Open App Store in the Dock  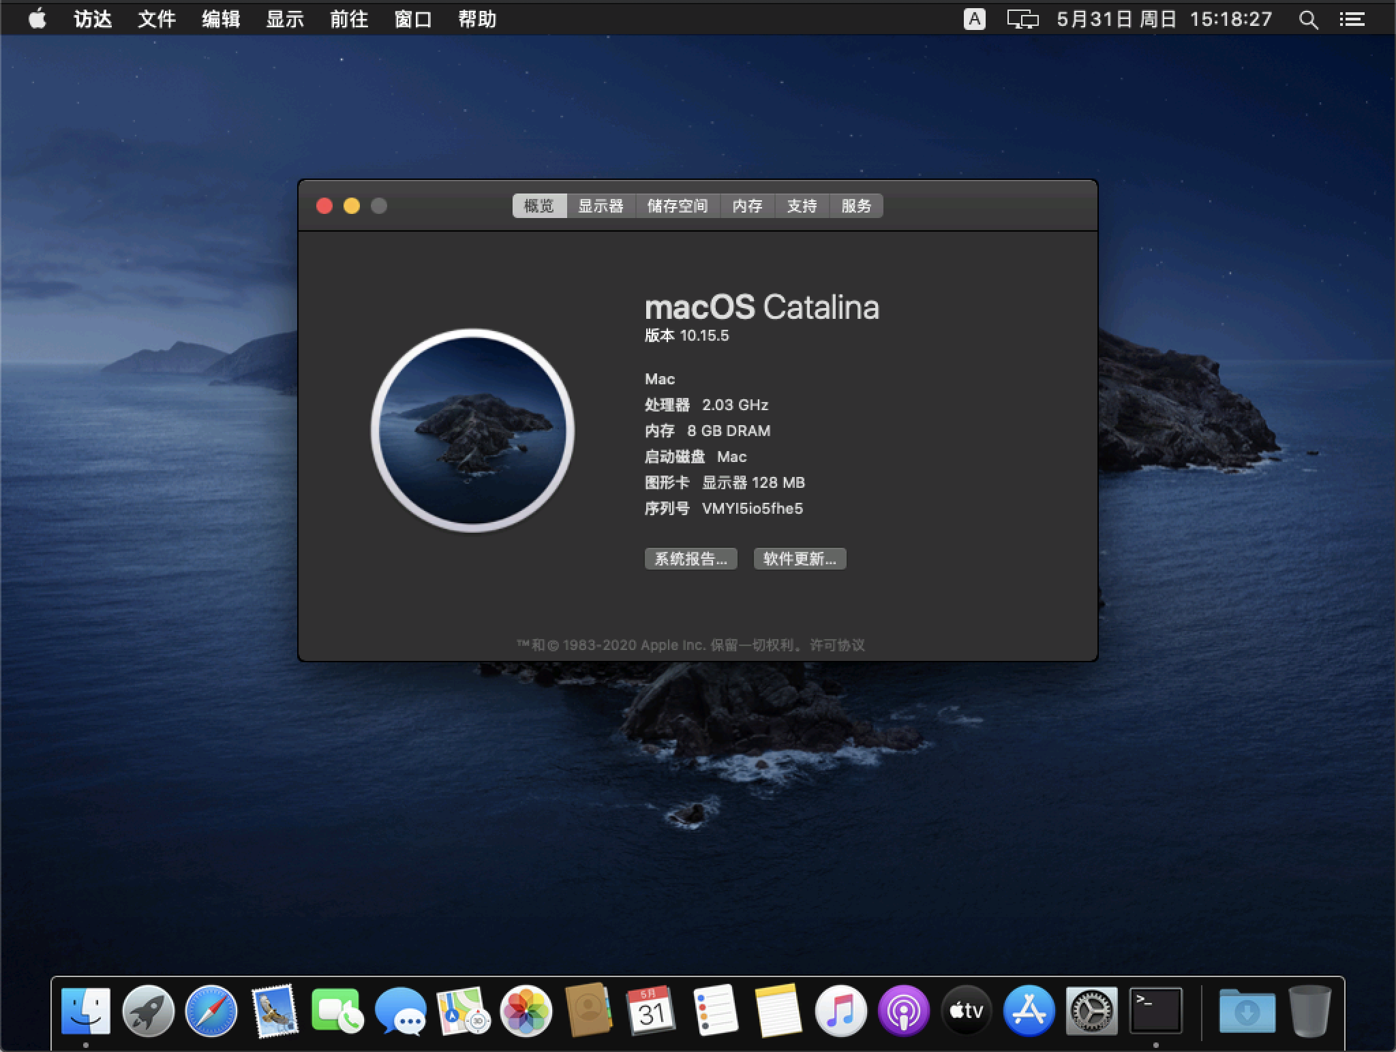(1029, 1011)
